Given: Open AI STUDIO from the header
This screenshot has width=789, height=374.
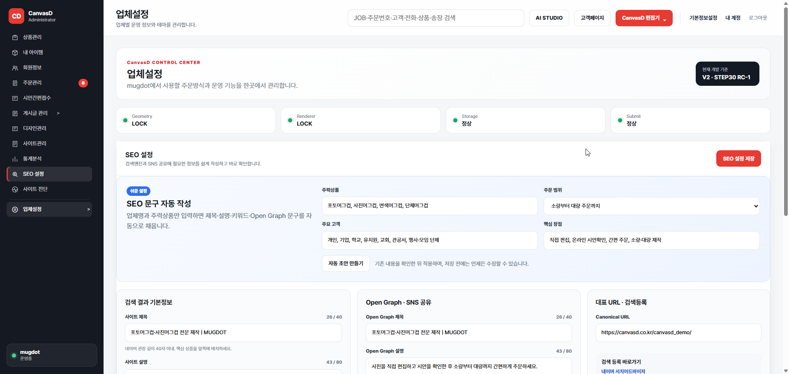Looking at the screenshot, I should [x=549, y=18].
